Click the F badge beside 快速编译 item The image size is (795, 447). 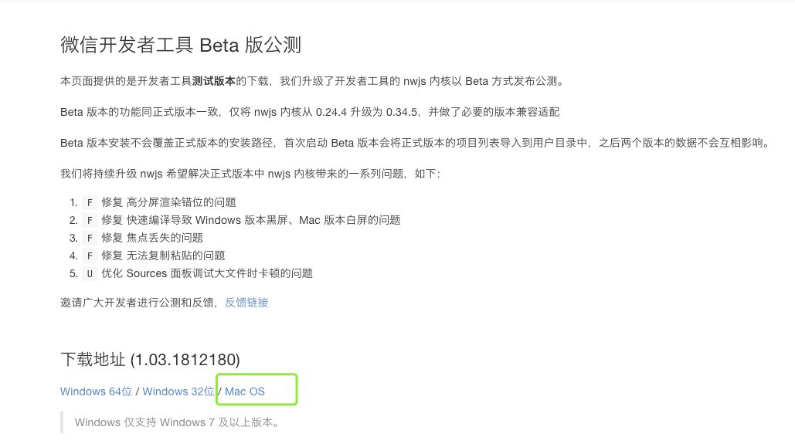[x=90, y=221]
